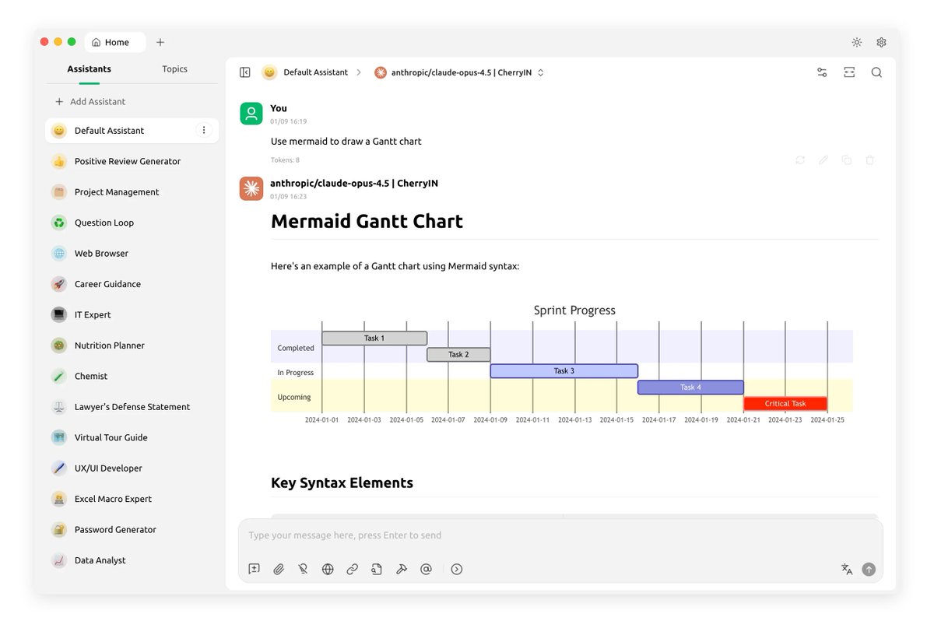The width and height of the screenshot is (934, 635).
Task: Click the red Critical Task bar
Action: tap(785, 404)
